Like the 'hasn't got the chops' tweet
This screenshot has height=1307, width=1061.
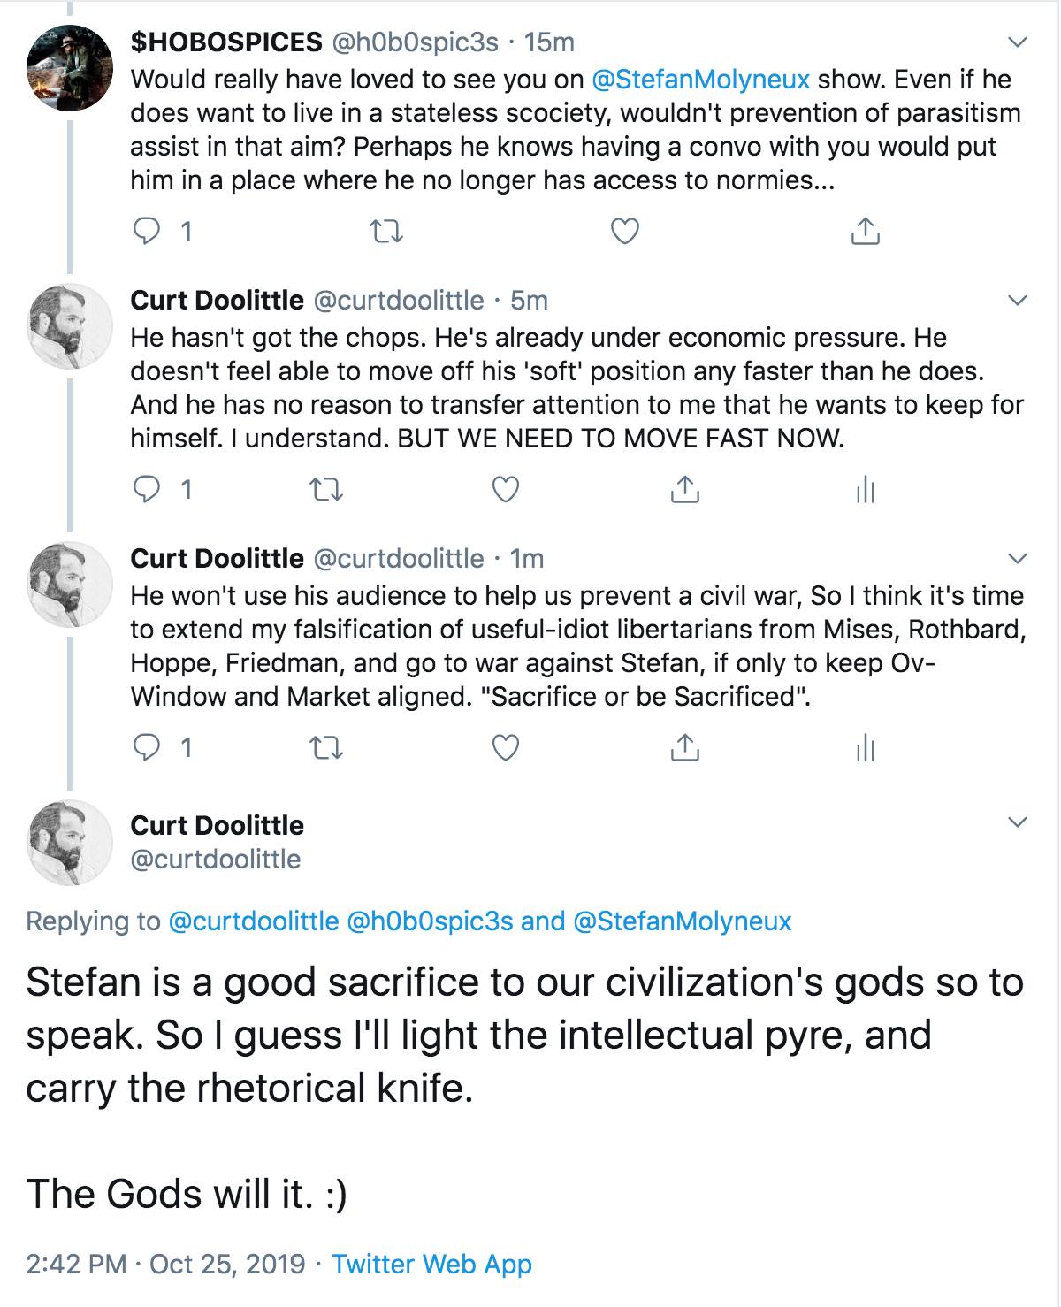pos(505,490)
